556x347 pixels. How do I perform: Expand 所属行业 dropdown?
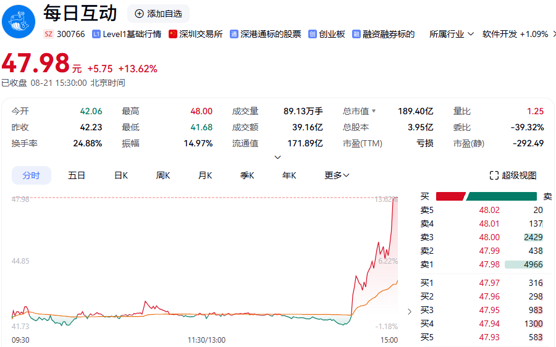[x=452, y=34]
